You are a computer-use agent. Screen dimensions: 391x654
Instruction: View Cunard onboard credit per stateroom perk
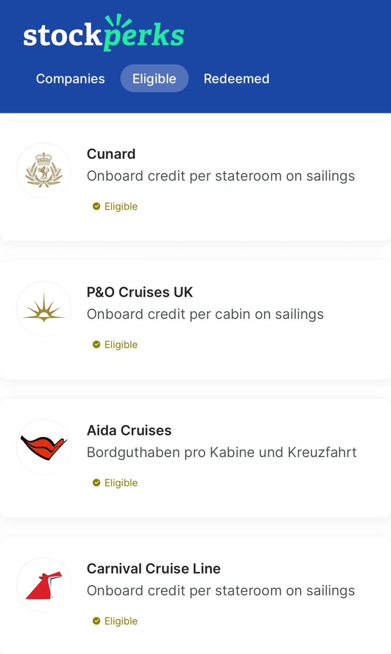point(221,176)
